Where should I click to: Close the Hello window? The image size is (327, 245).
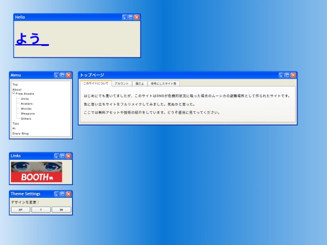point(137,17)
